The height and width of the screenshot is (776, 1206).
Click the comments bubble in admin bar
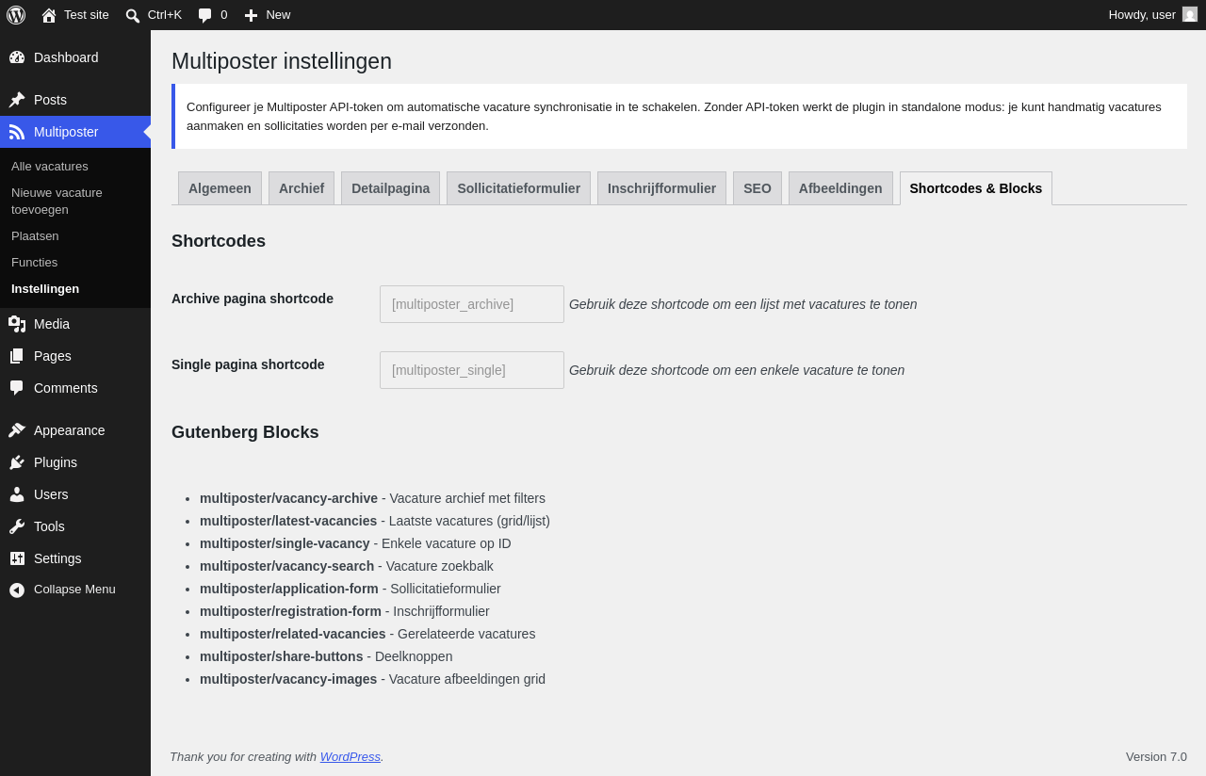pyautogui.click(x=213, y=15)
